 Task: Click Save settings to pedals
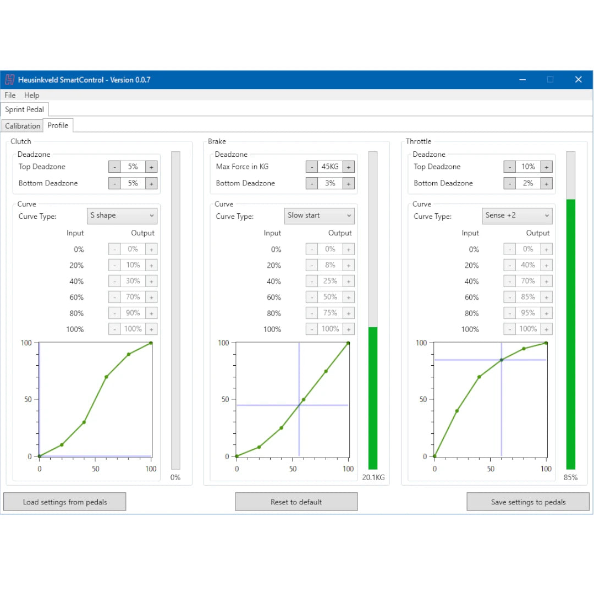(528, 502)
